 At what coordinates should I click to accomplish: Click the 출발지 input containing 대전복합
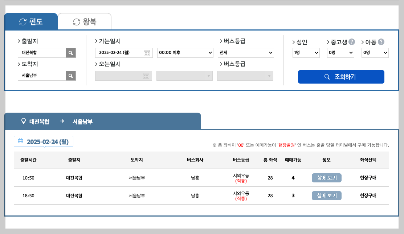[42, 53]
